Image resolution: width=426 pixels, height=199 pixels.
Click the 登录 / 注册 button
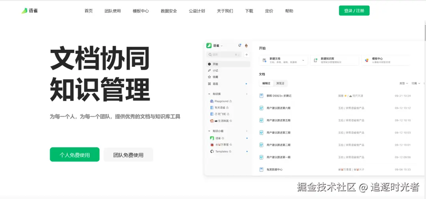click(354, 11)
